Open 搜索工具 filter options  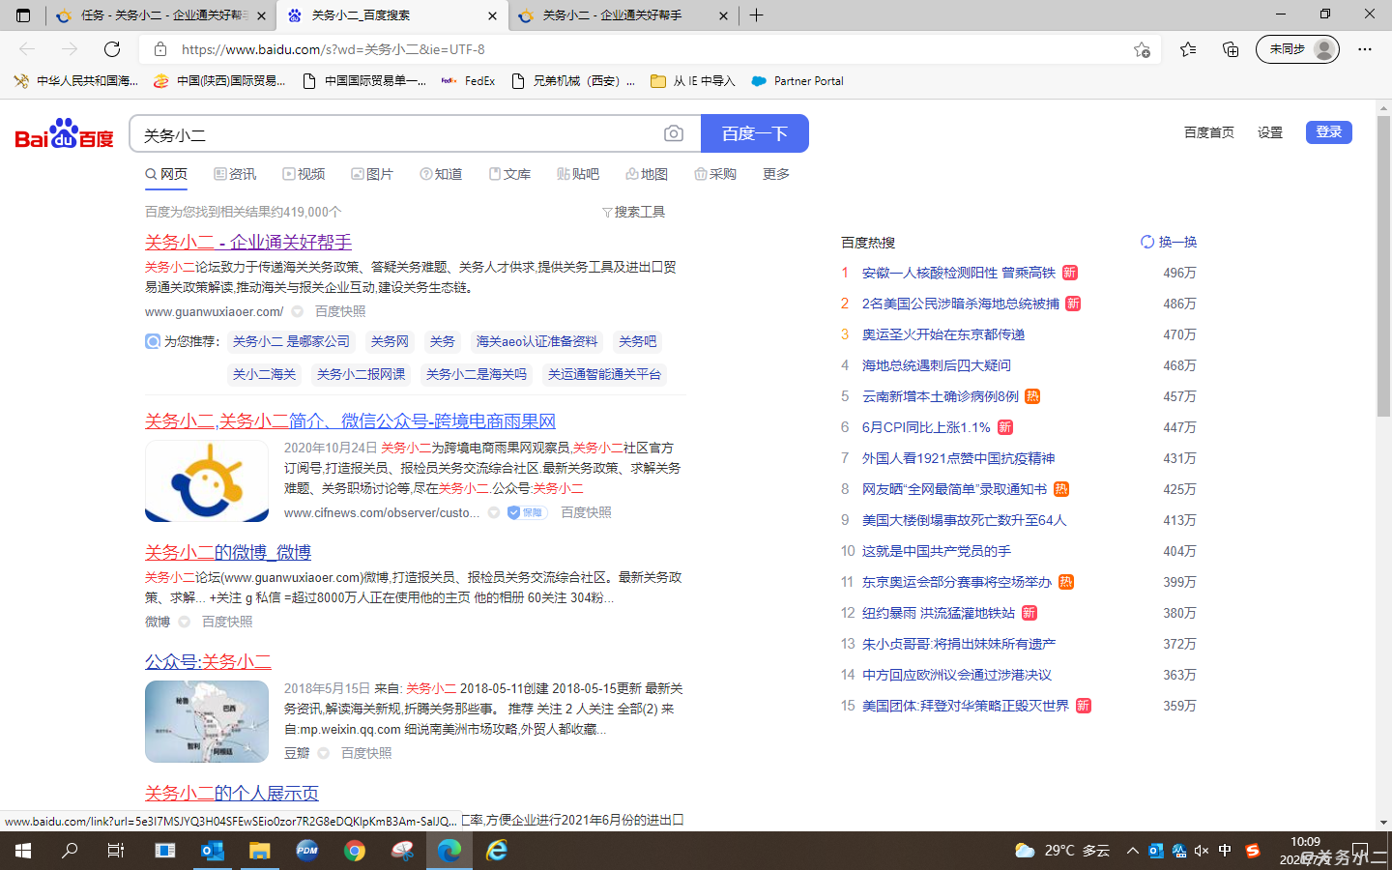coord(633,212)
